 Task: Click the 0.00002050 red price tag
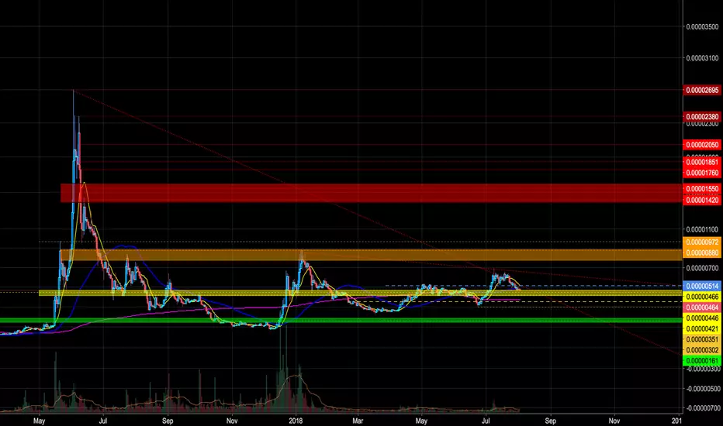702,145
